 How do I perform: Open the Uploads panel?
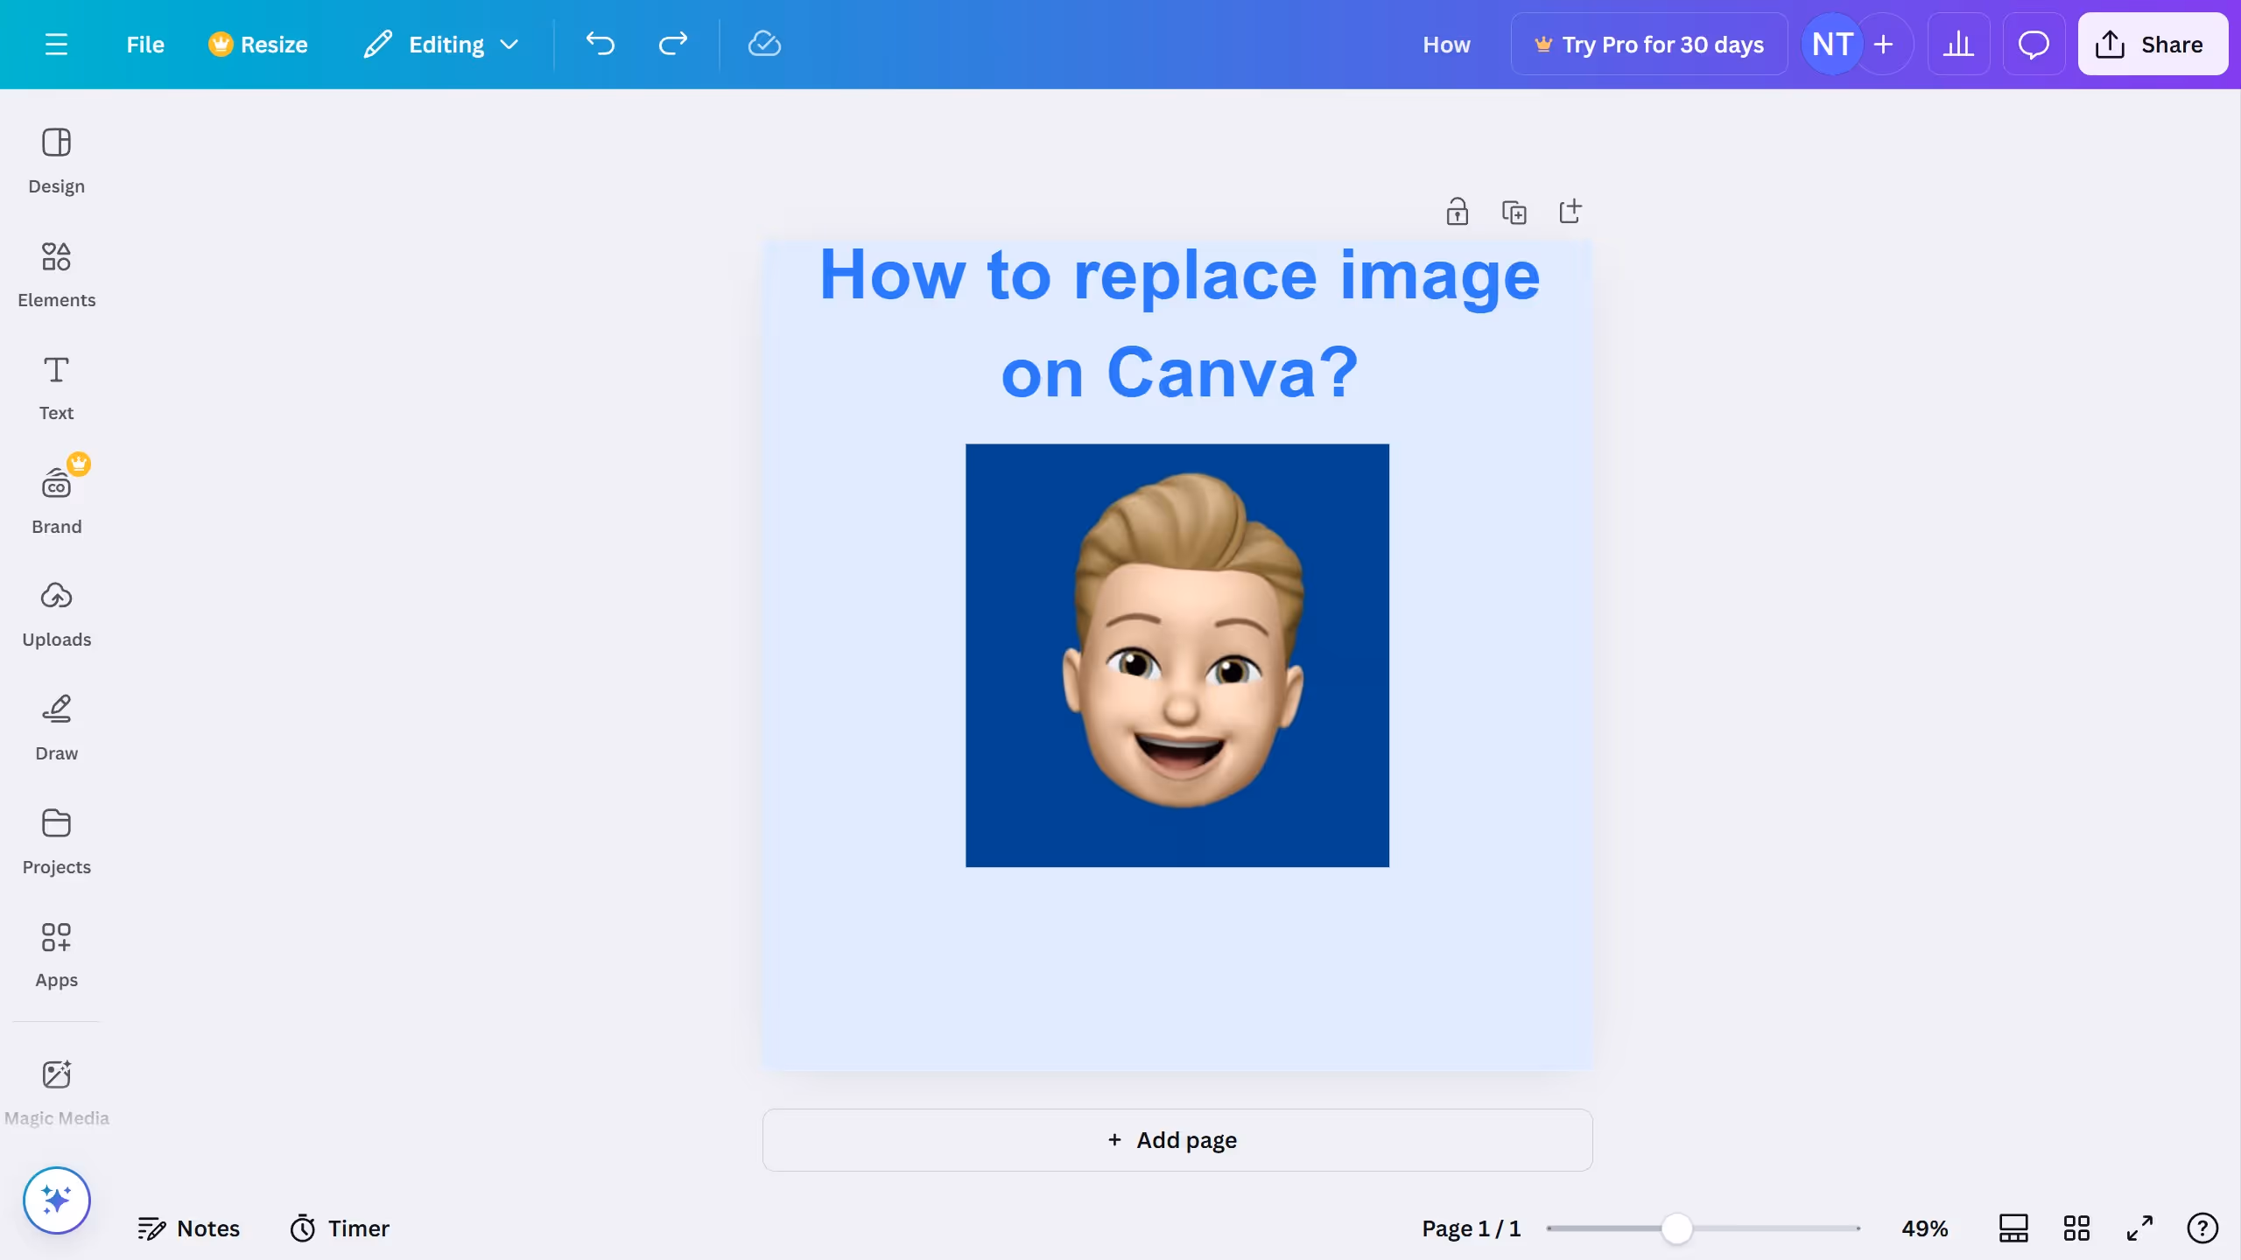pyautogui.click(x=56, y=612)
